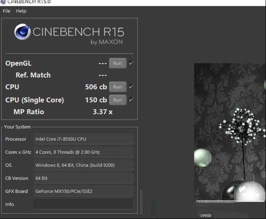Toggle the OpenGL test checkbox
Viewport: 266px width, 219px height.
131,63
